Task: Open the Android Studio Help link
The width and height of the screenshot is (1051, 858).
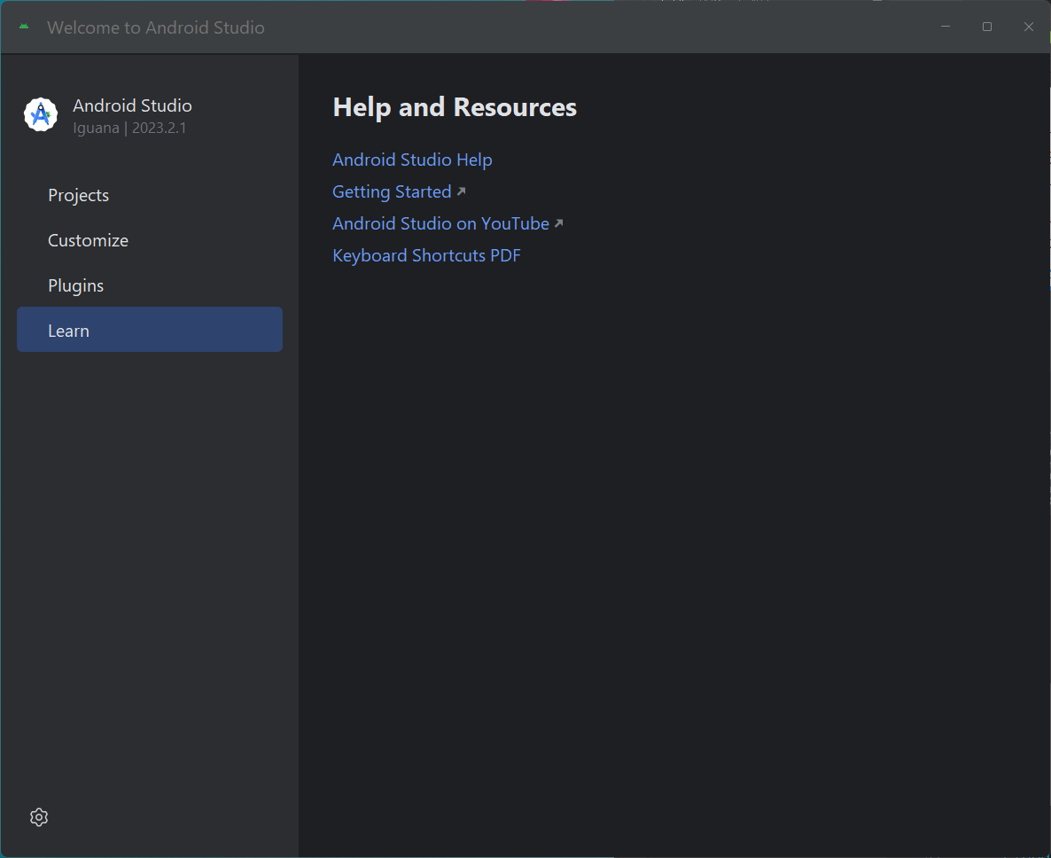Action: 412,160
